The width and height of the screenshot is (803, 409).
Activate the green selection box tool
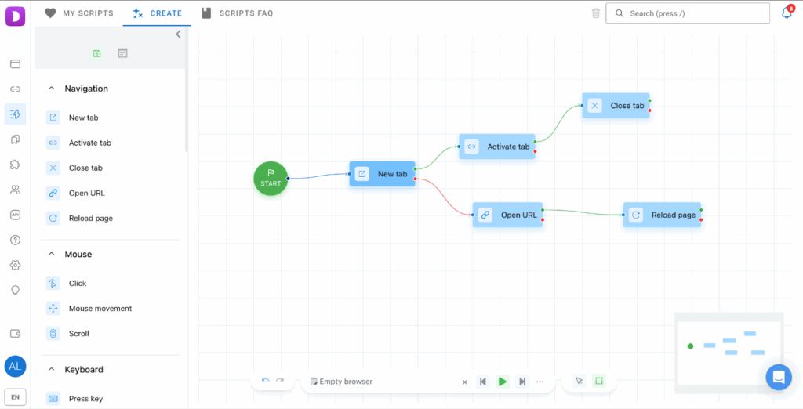click(599, 381)
